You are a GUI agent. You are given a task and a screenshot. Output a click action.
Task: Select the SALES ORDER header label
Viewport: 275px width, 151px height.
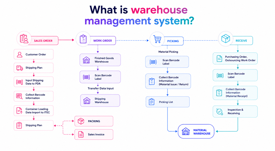[x=43, y=41]
